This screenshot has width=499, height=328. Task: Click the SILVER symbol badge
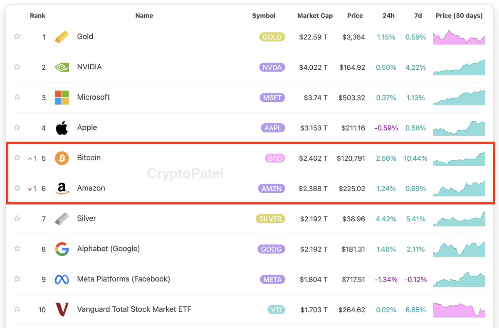point(270,219)
